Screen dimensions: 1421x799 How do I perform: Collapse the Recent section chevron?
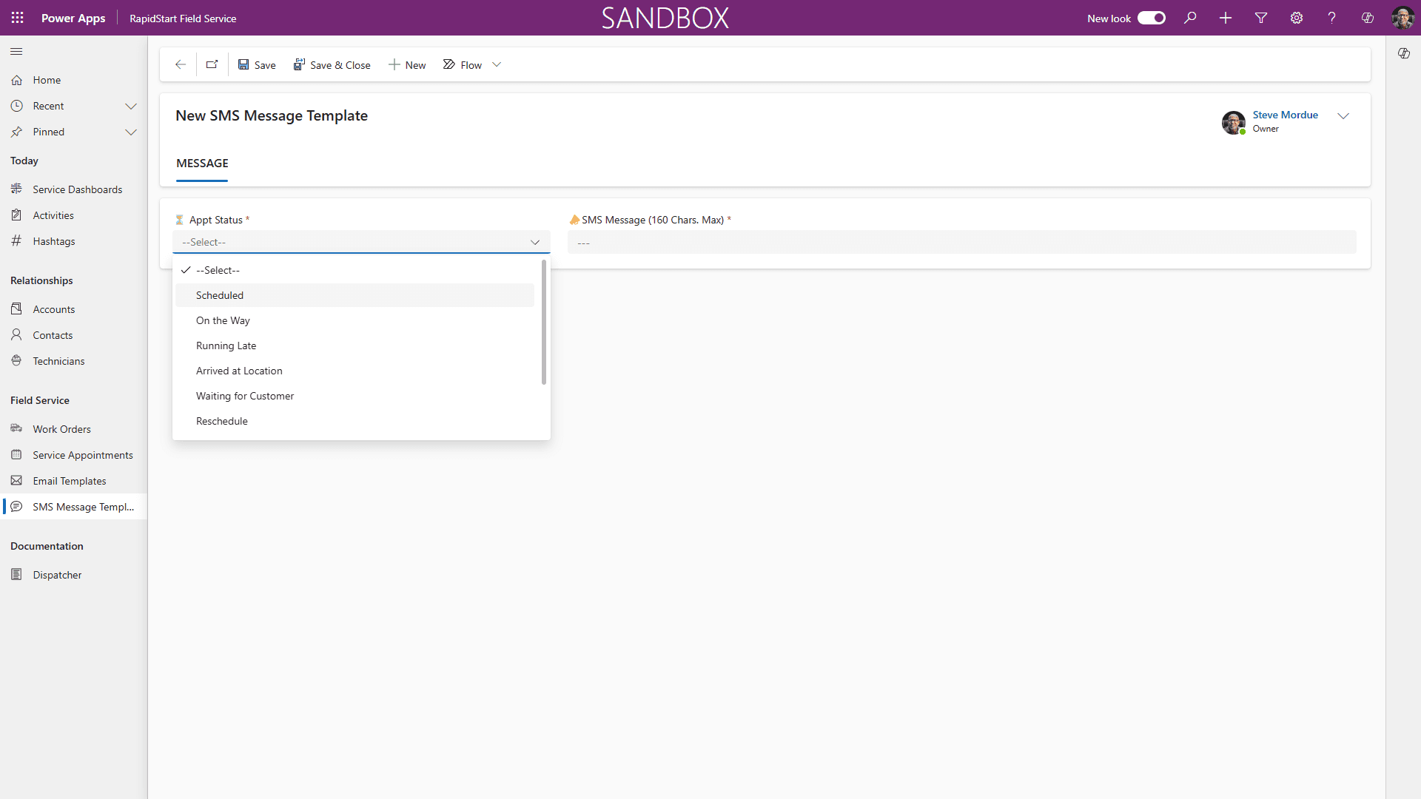click(x=132, y=106)
